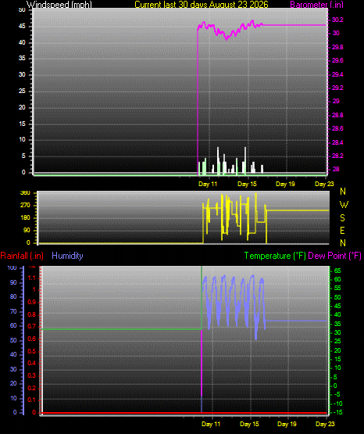This screenshot has width=364, height=434.
Task: Click the 'Rainfall (.in)' legend label
Action: (22, 256)
